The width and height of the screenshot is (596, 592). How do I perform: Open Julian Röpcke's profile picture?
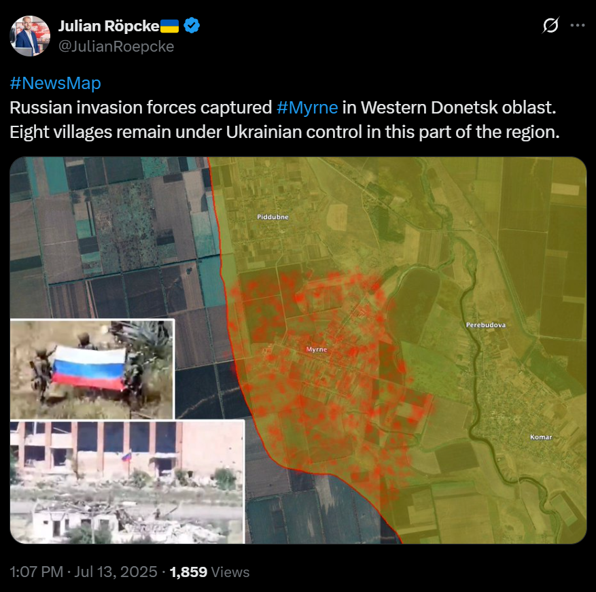coord(30,36)
